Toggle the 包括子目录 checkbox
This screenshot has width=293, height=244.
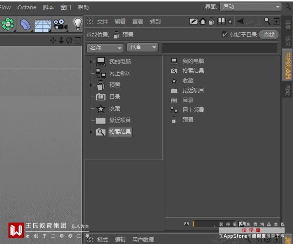pos(224,35)
